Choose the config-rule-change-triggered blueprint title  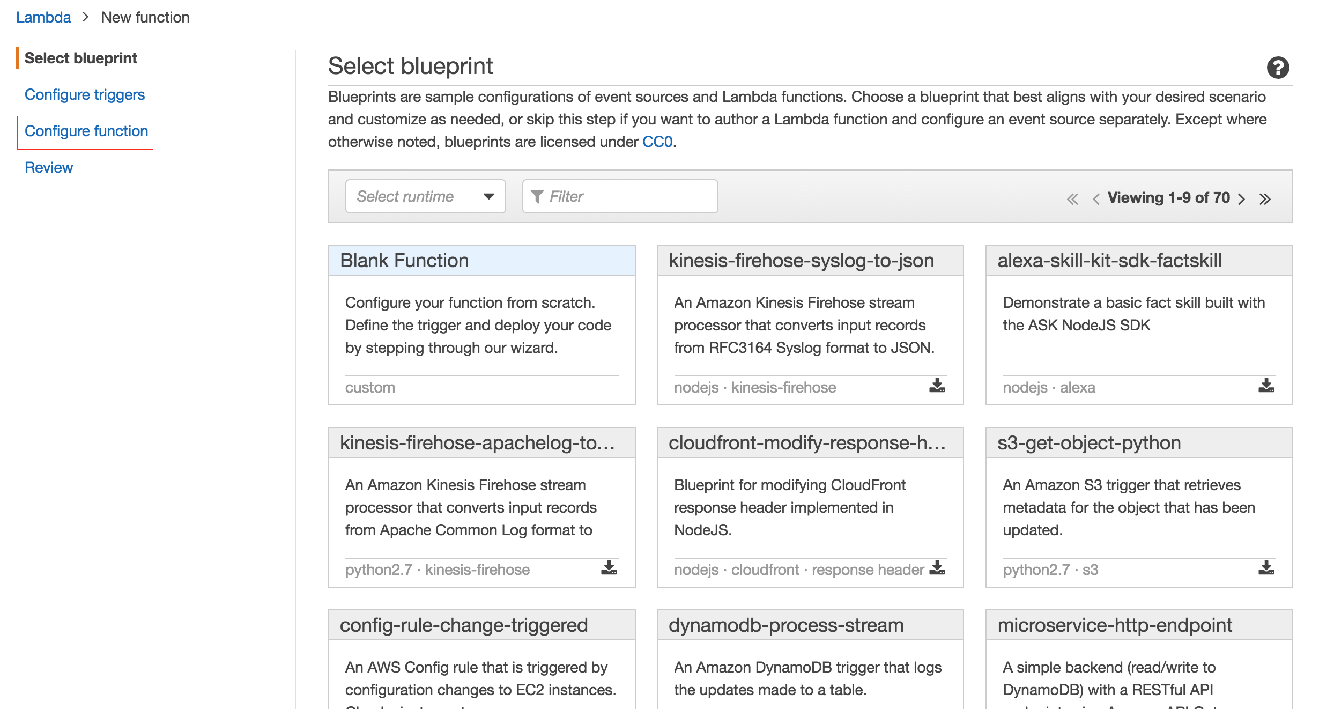pyautogui.click(x=464, y=625)
